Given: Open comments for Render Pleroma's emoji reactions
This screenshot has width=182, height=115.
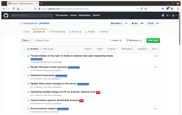Looking at the screenshot, I should pos(155,67).
